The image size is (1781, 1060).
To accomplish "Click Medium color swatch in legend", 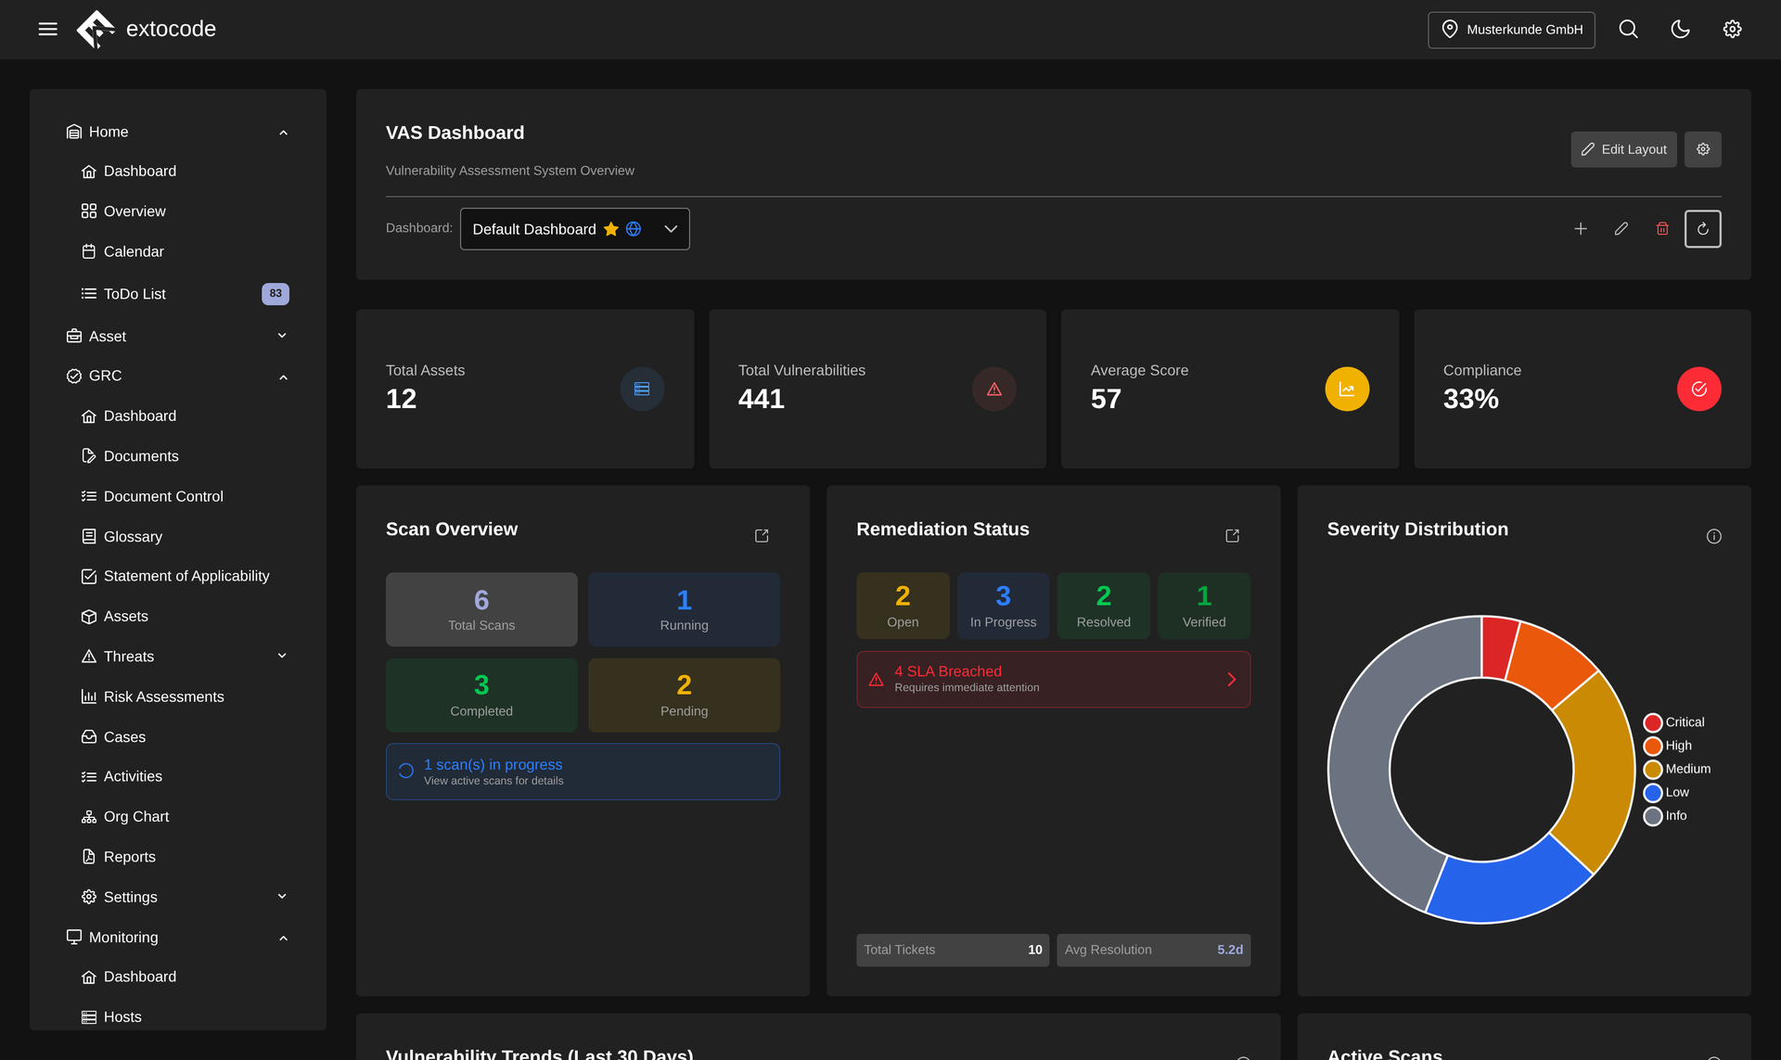I will (x=1653, y=770).
